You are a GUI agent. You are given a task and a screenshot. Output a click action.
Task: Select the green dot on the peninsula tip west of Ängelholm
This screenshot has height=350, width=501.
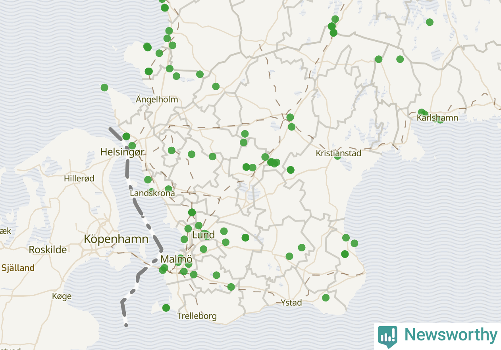(104, 87)
